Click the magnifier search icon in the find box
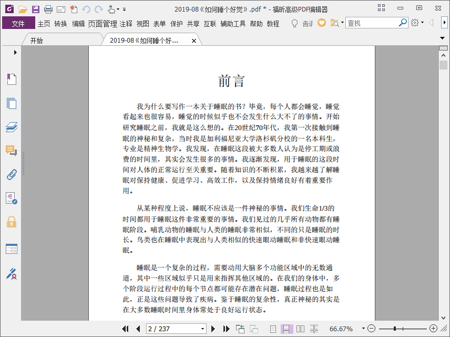450x337 pixels. [x=403, y=23]
